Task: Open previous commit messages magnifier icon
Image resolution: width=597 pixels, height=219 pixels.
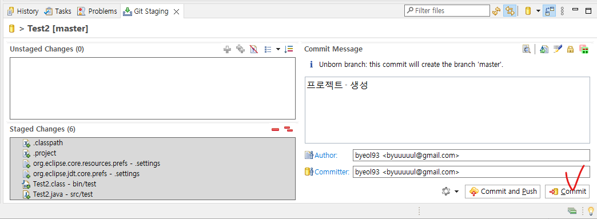Action: tap(527, 49)
